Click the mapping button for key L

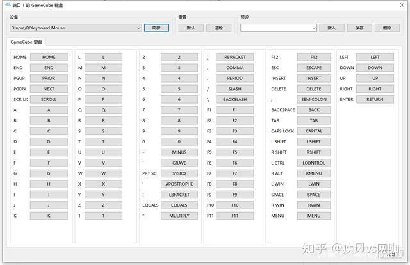click(104, 57)
